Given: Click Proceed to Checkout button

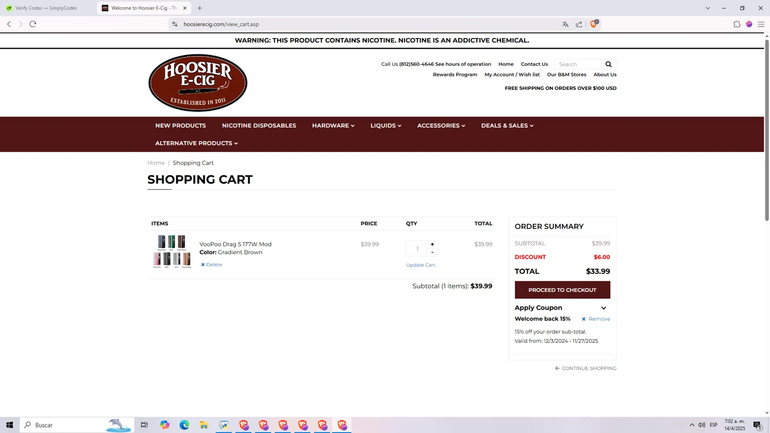Looking at the screenshot, I should (x=562, y=290).
